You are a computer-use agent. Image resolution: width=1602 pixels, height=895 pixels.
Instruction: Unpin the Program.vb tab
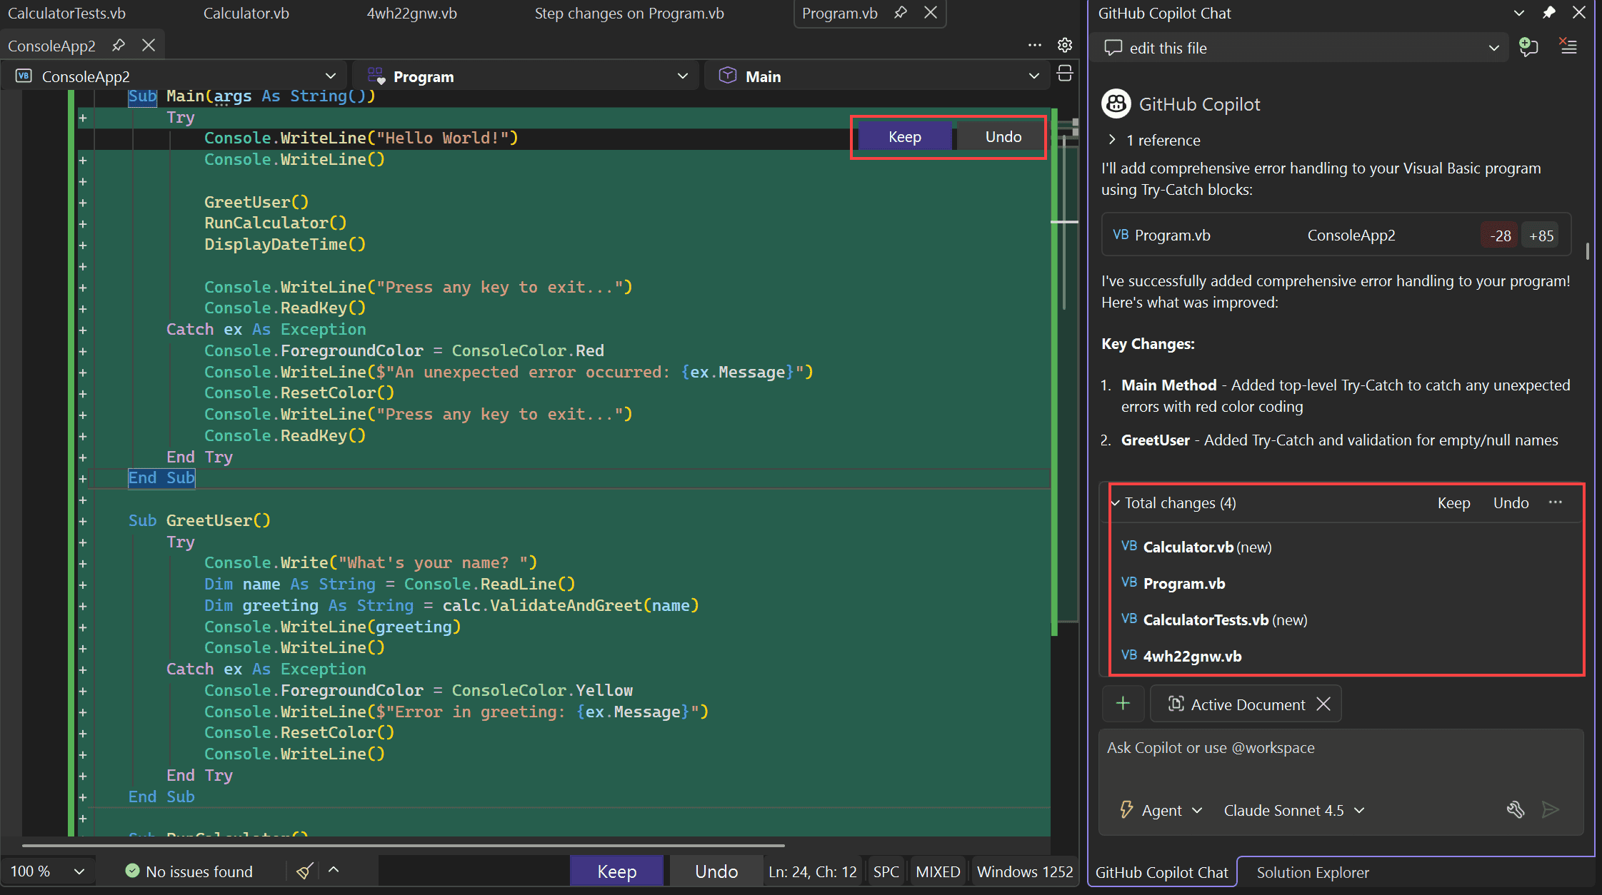tap(901, 12)
